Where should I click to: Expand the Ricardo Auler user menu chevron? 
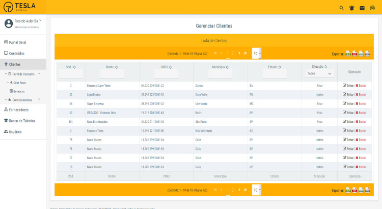[40, 20]
